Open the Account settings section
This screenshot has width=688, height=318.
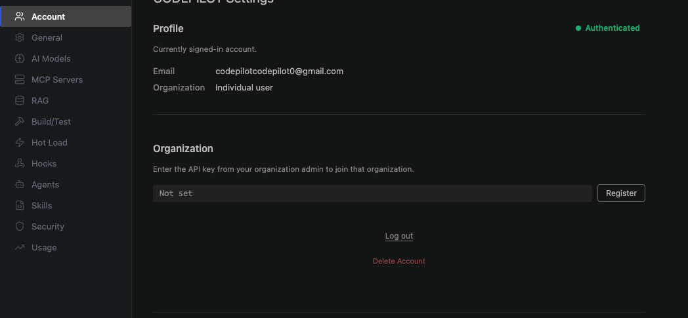tap(66, 16)
